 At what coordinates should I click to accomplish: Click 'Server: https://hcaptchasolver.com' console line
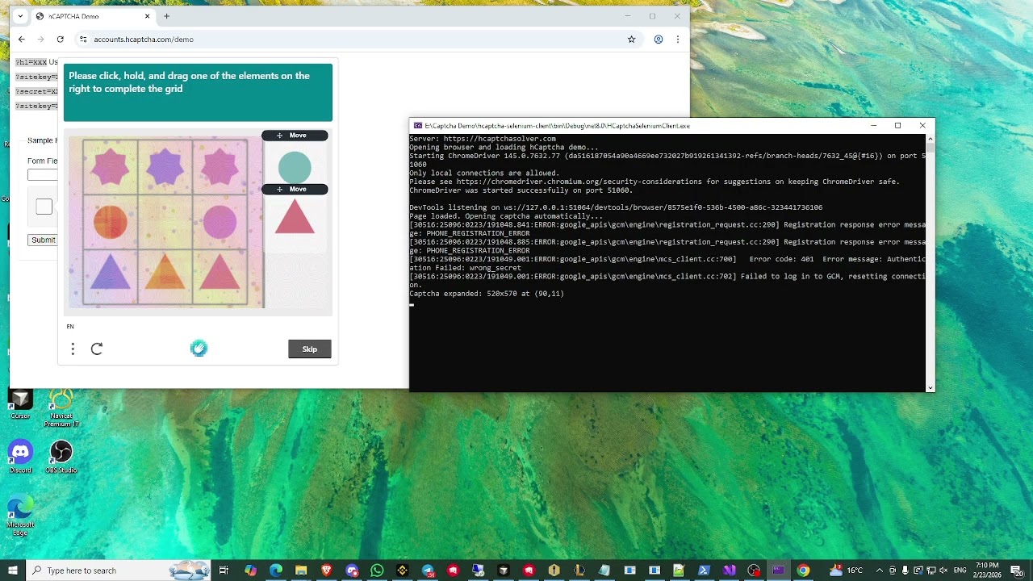coord(483,139)
